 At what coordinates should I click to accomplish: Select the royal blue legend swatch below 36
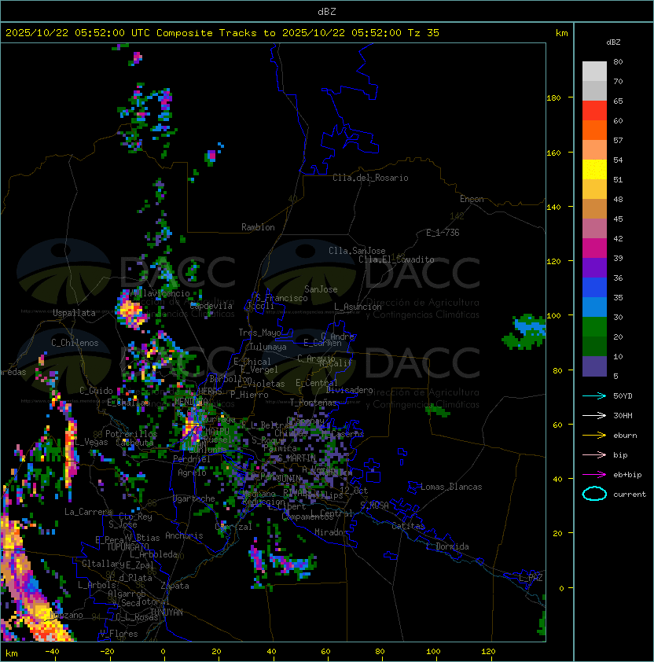594,288
